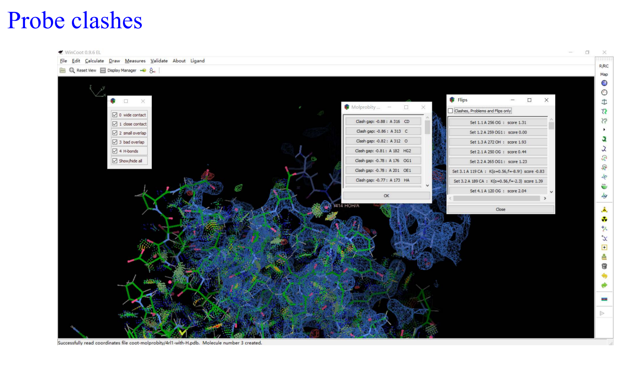The width and height of the screenshot is (636, 366).
Task: Toggle the close contact checkbox
Action: 129,124
